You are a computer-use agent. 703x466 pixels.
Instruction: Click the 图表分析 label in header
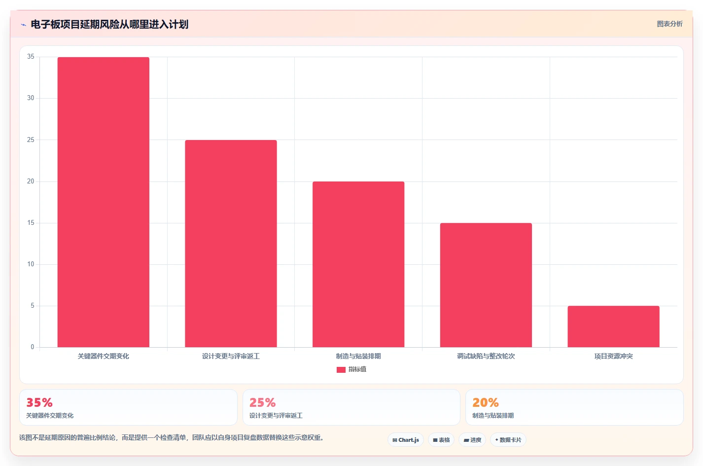click(x=669, y=24)
